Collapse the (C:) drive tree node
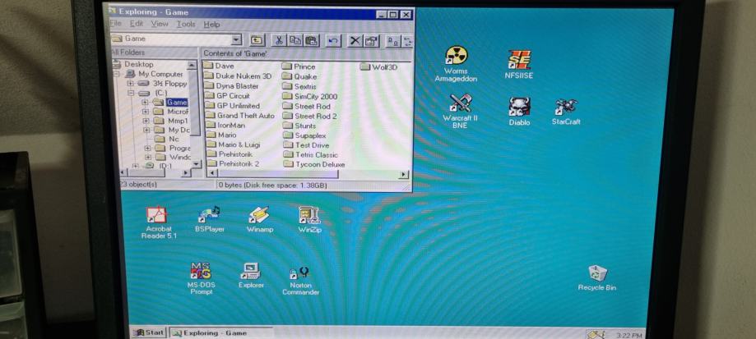Image resolution: width=756 pixels, height=339 pixels. point(130,93)
